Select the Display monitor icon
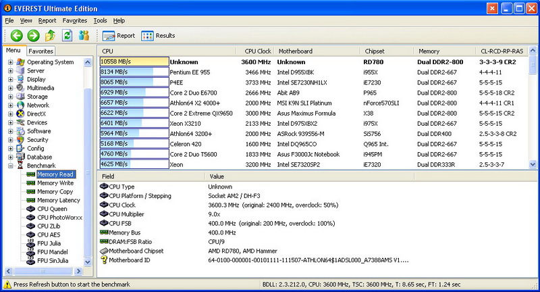Screen dimensions: 540x292 click(x=21, y=79)
